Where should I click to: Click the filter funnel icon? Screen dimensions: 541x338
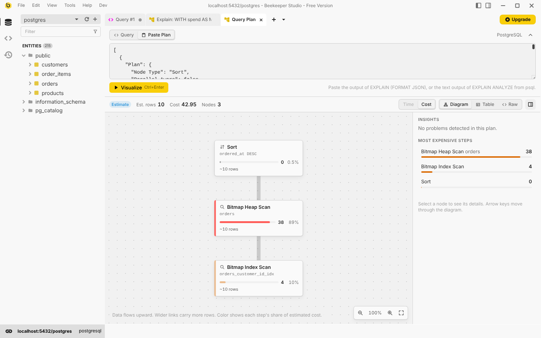tap(95, 32)
